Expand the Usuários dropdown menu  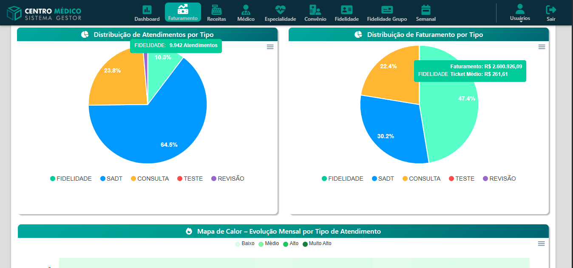520,13
